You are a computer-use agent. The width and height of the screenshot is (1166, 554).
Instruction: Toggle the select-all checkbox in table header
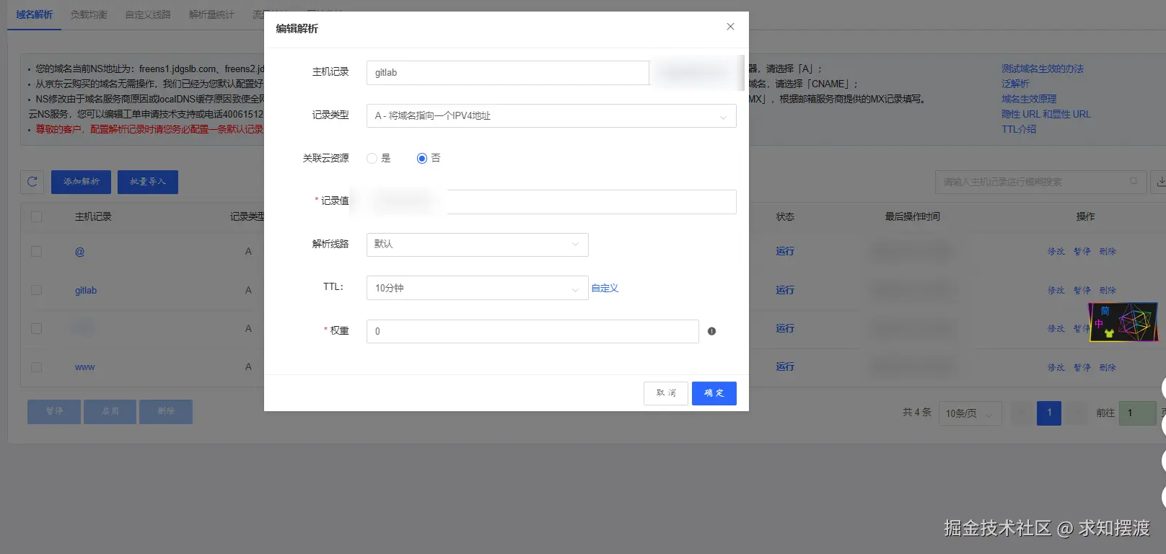pyautogui.click(x=37, y=216)
